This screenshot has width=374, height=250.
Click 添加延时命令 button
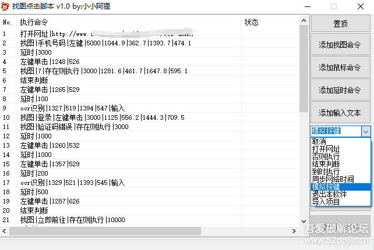click(x=340, y=90)
